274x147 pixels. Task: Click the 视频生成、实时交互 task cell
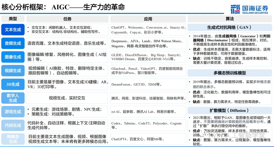pos(67,98)
